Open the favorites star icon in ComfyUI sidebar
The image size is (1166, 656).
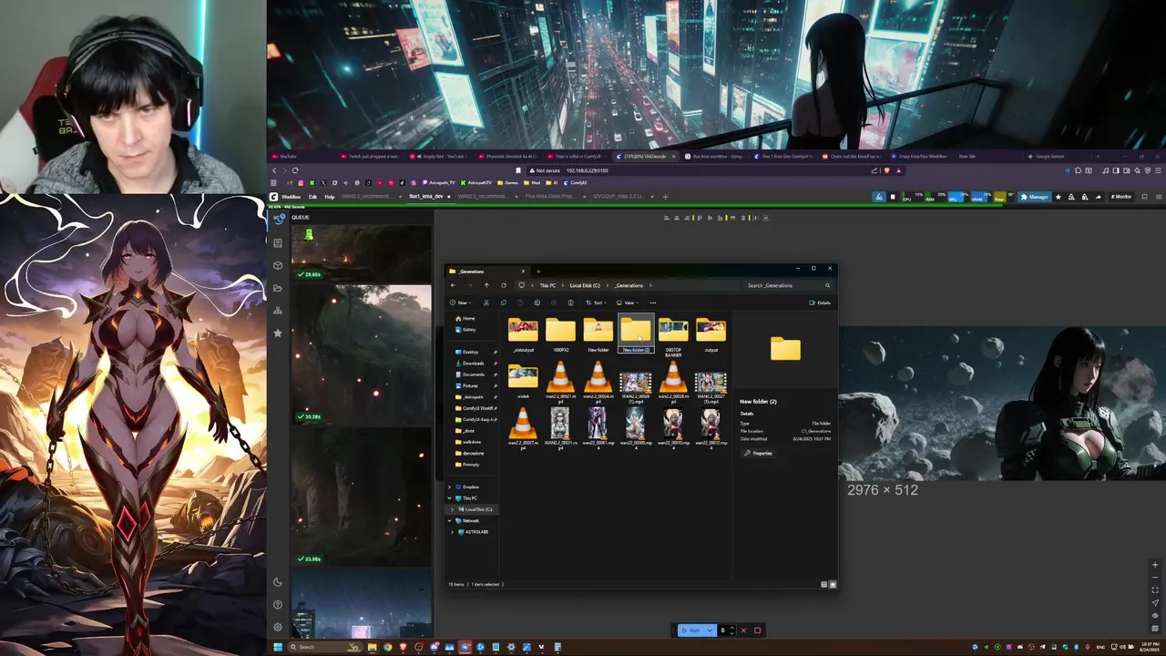278,333
